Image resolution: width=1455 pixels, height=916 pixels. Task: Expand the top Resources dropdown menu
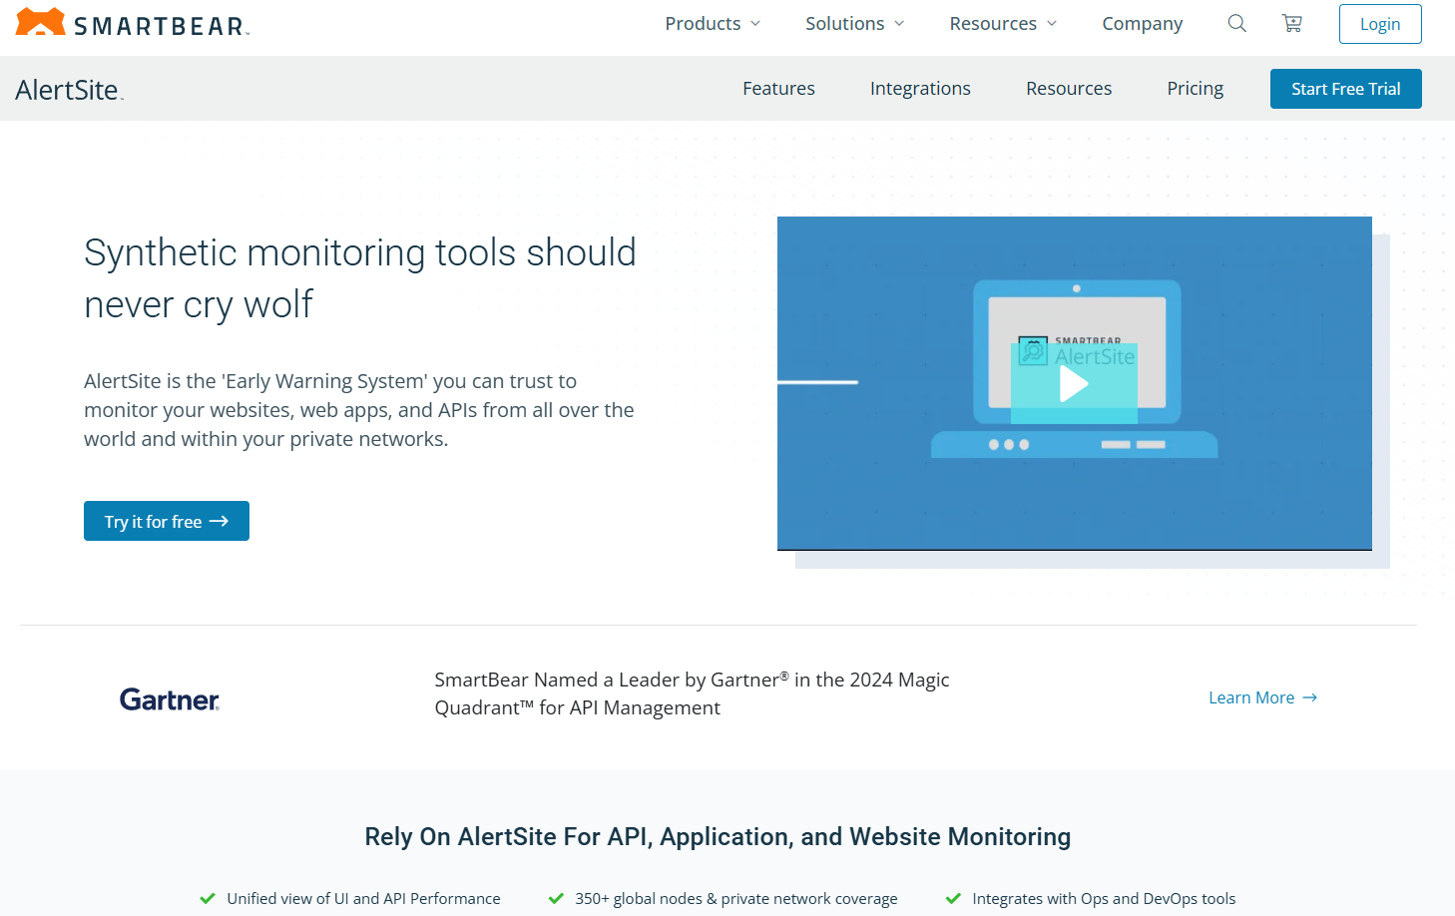click(1003, 23)
